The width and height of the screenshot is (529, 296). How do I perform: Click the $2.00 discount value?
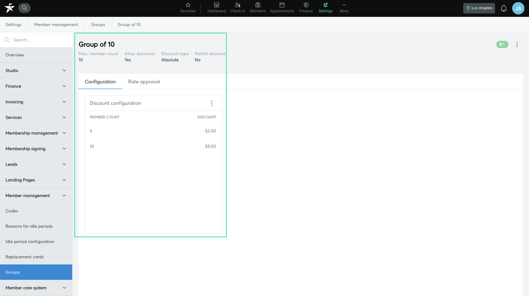[210, 131]
